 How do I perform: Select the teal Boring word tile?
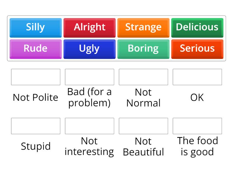143,48
